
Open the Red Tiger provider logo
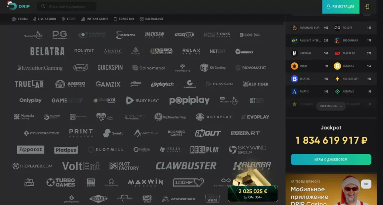click(255, 84)
